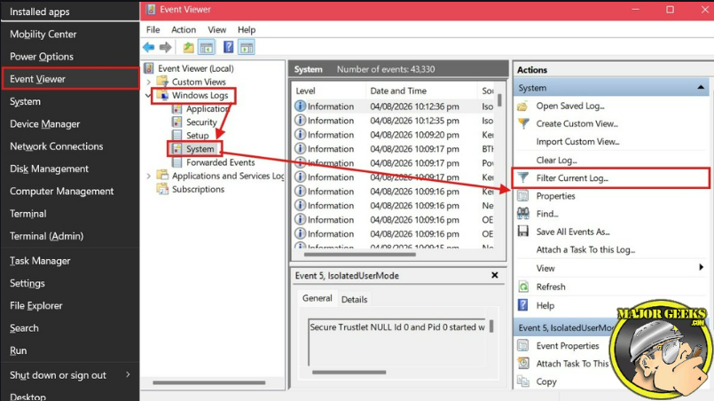This screenshot has height=401, width=714.
Task: Click the console tree horizontal scrollbar
Action: coord(209,382)
